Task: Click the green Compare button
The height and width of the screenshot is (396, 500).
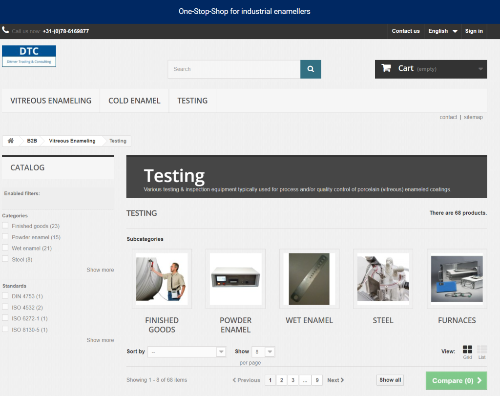Action: tap(456, 381)
